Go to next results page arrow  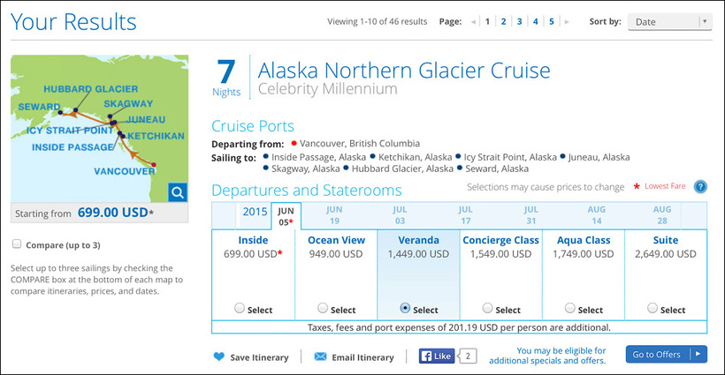pyautogui.click(x=567, y=21)
